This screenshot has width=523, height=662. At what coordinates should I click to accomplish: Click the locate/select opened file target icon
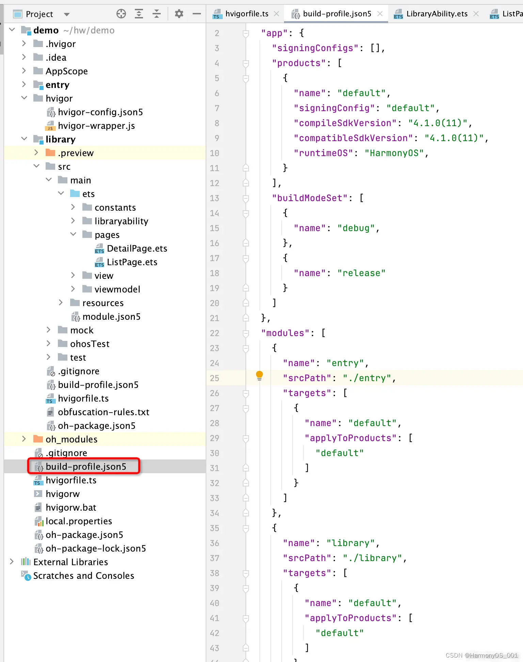(x=121, y=14)
